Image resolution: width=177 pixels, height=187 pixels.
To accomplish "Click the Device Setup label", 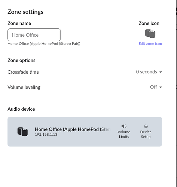I will coord(146,134).
